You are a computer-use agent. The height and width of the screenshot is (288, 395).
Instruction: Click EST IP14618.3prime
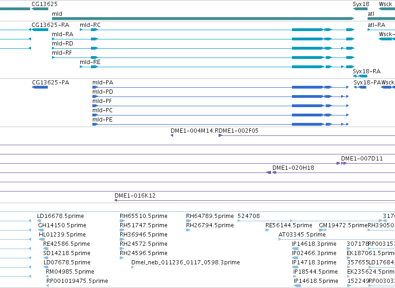pos(314,244)
